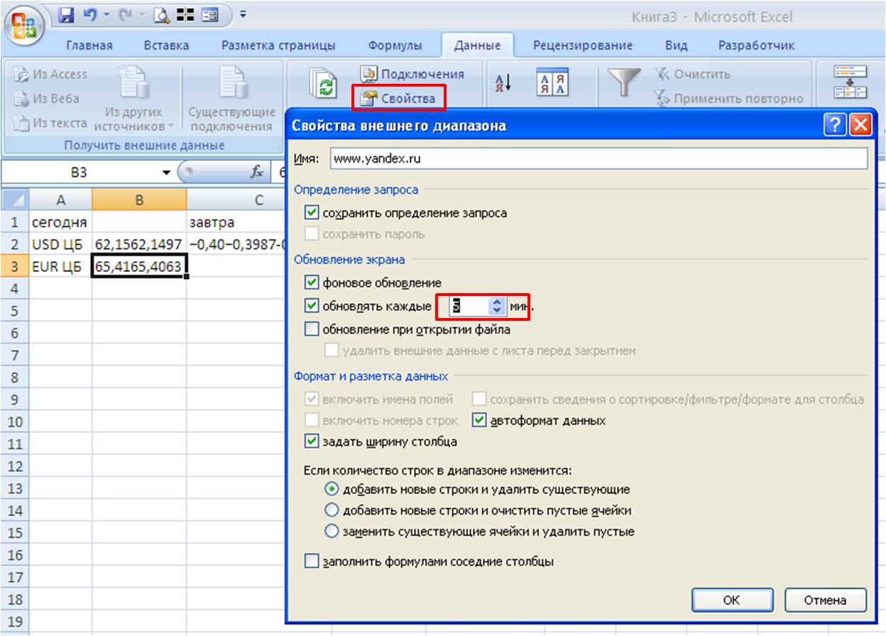886x636 pixels.
Task: Check fill adjacent columns with formulas
Action: (x=312, y=561)
